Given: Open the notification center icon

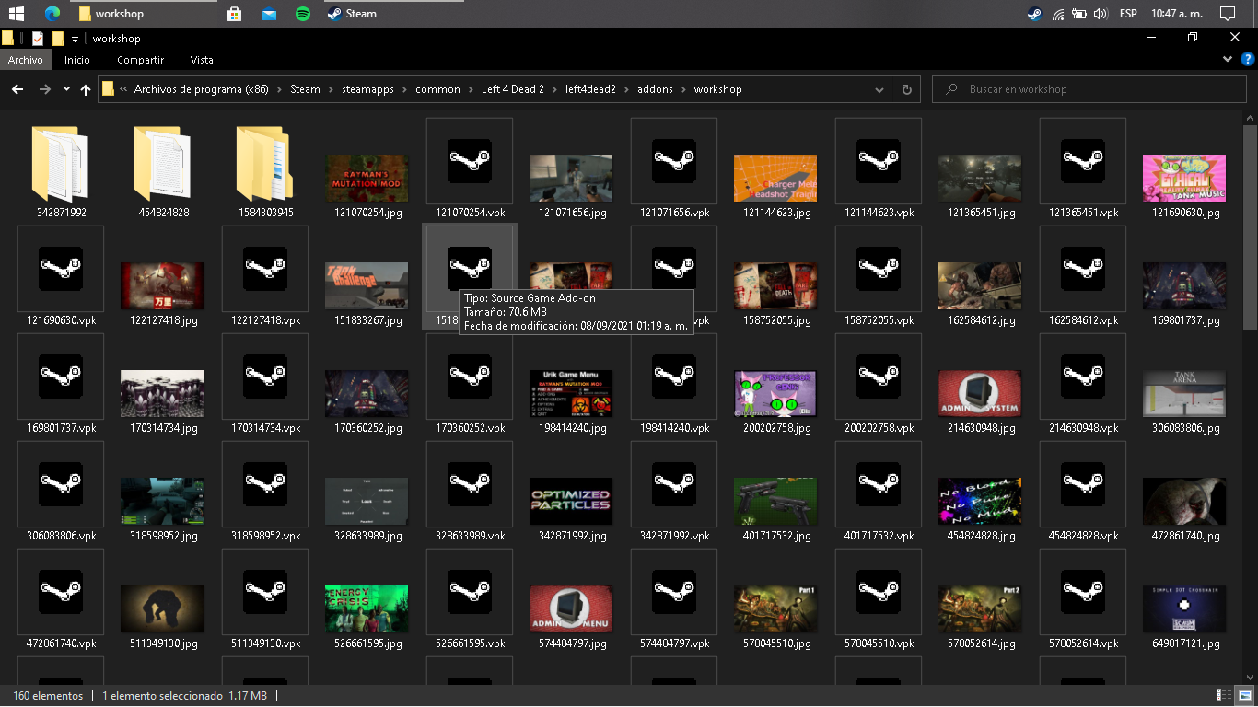Looking at the screenshot, I should (x=1227, y=14).
